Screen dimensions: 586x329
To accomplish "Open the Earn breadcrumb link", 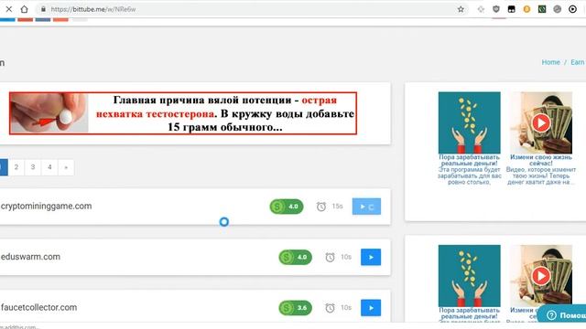I will (578, 62).
